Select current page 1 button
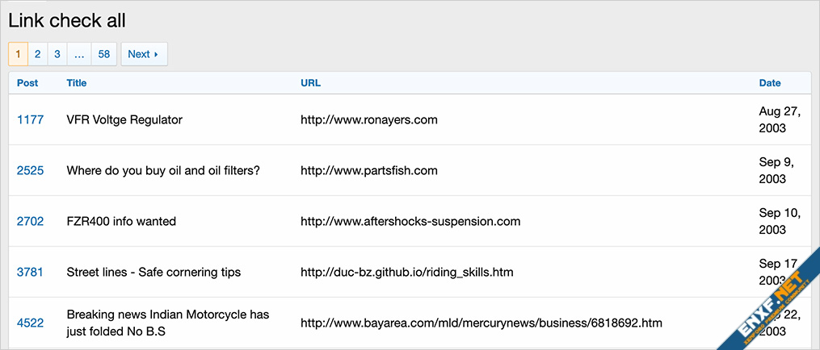This screenshot has height=350, width=820. pos(18,54)
